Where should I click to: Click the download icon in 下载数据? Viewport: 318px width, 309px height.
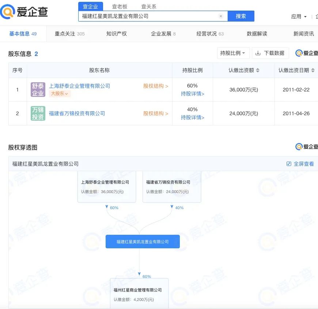[x=258, y=53]
